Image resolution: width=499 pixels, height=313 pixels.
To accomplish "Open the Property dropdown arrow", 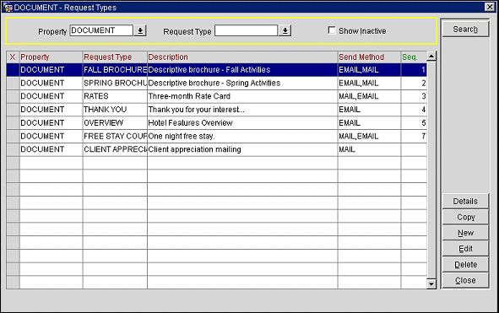I will point(140,30).
